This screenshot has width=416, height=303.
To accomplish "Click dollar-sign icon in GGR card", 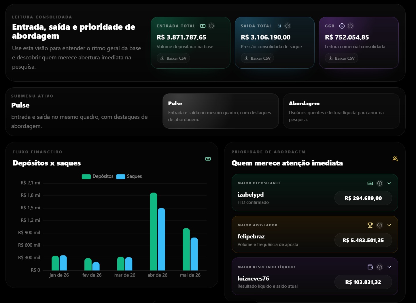I will (x=342, y=26).
